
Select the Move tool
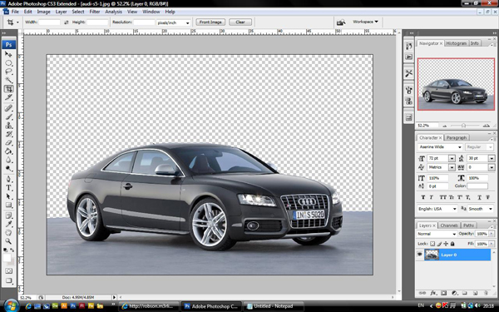[x=8, y=54]
